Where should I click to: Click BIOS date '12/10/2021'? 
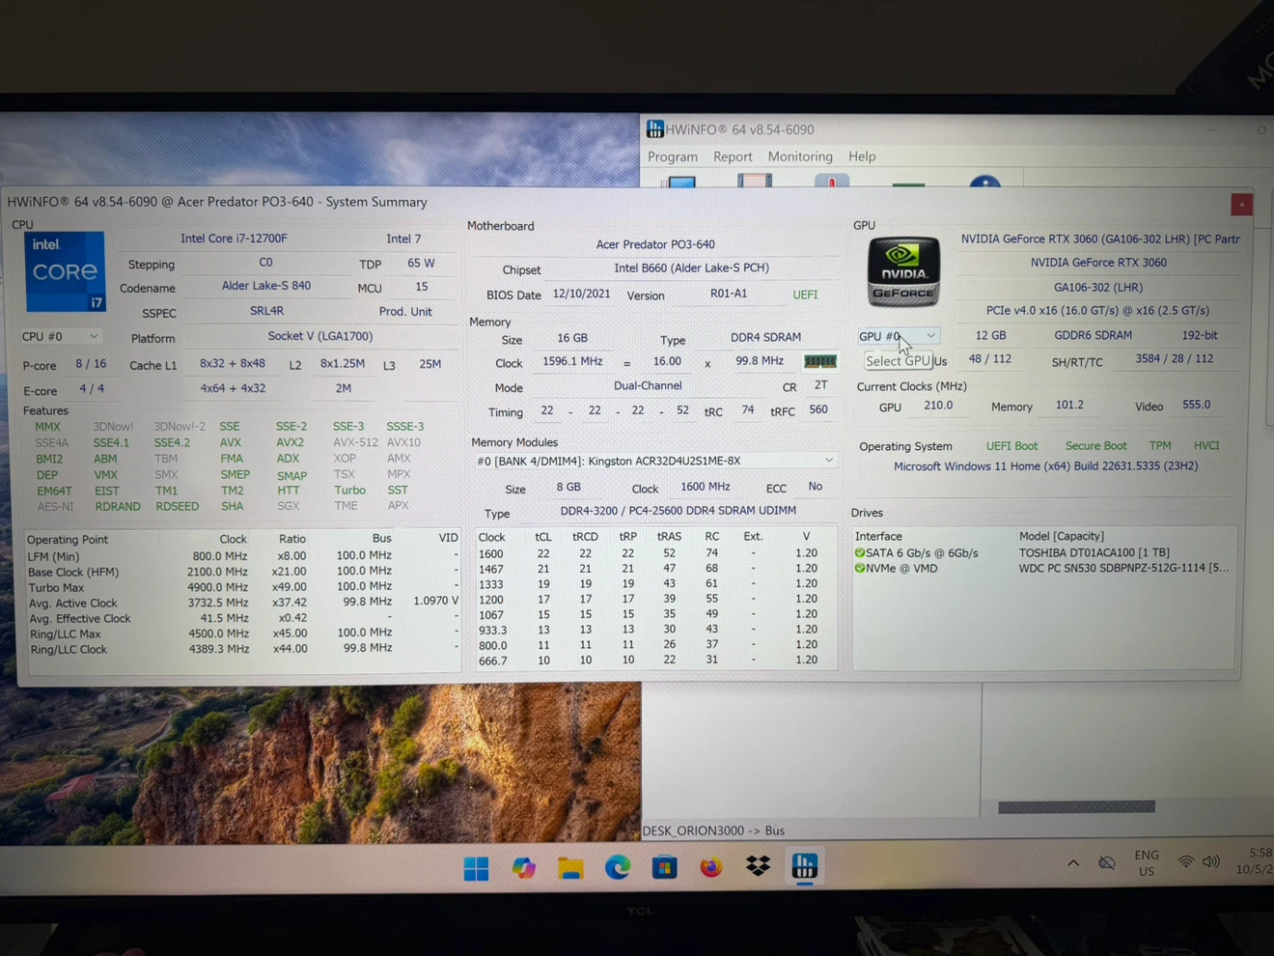tap(581, 294)
